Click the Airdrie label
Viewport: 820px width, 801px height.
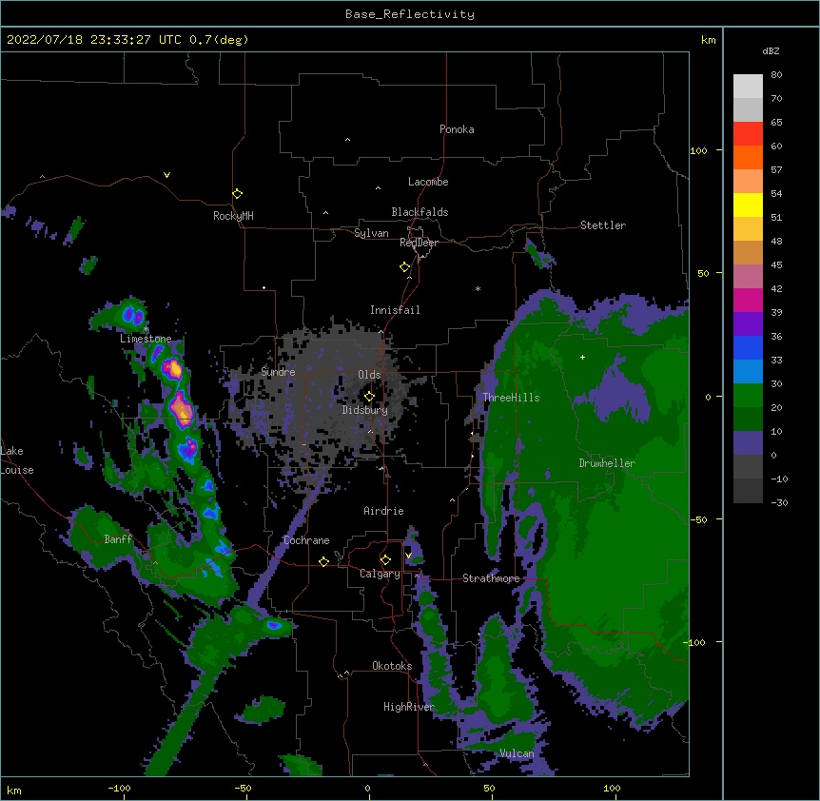383,511
